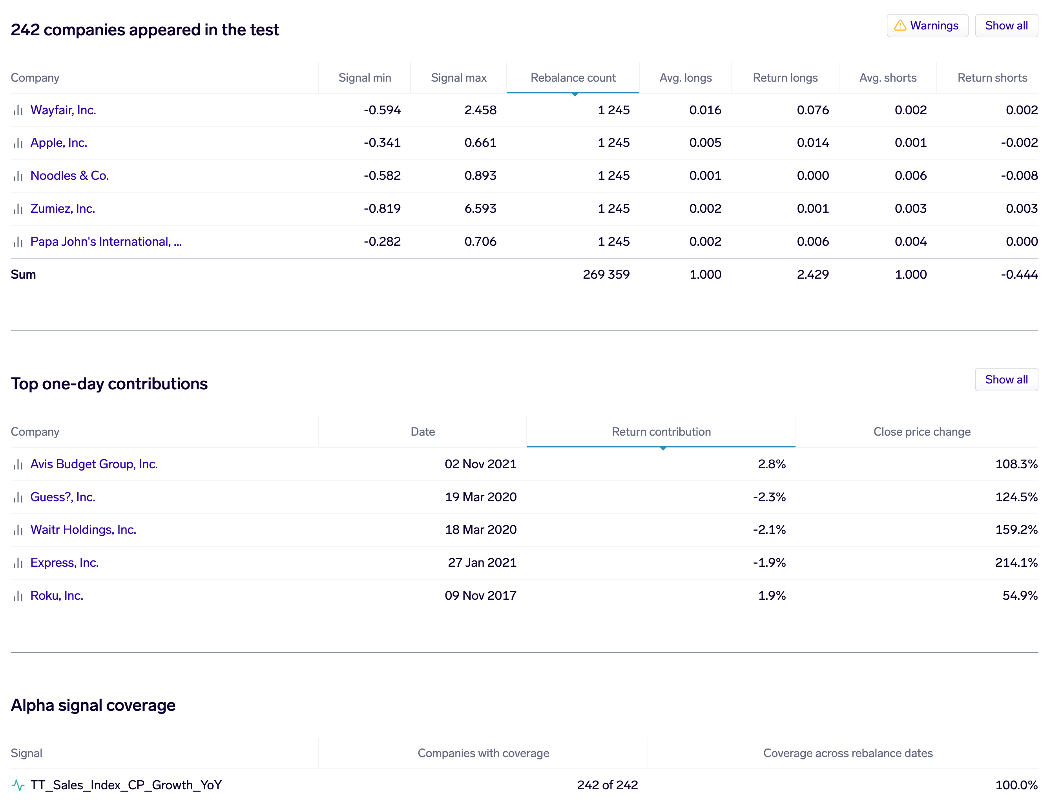Image resolution: width=1051 pixels, height=803 pixels.
Task: Sort by Avg. shorts column header
Action: coord(888,78)
